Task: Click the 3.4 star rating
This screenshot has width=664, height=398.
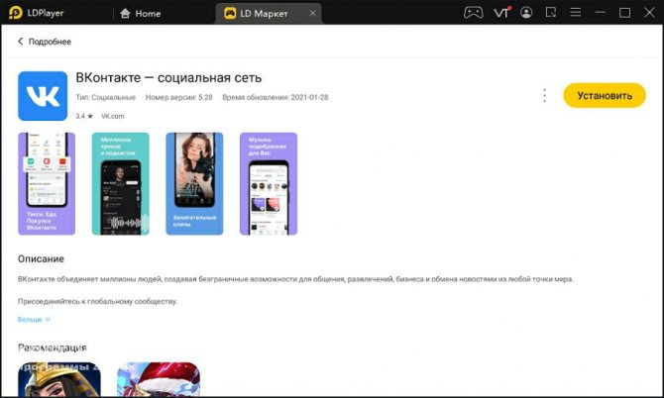Action: 84,116
